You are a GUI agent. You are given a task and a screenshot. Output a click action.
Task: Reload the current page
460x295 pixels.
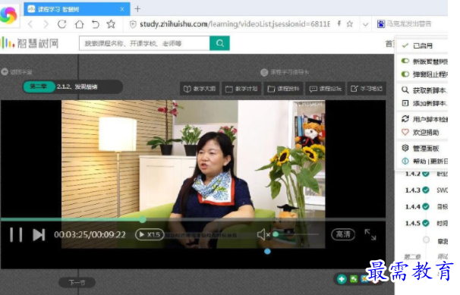pos(62,24)
